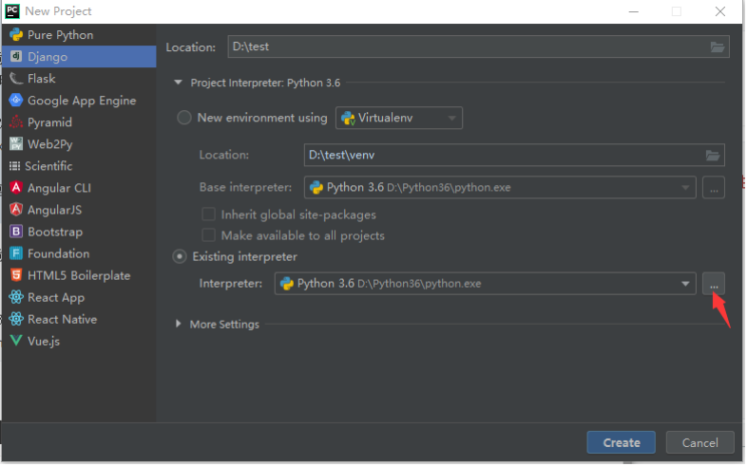Browse folder for project Location D:\test
The width and height of the screenshot is (747, 466).
(x=718, y=47)
